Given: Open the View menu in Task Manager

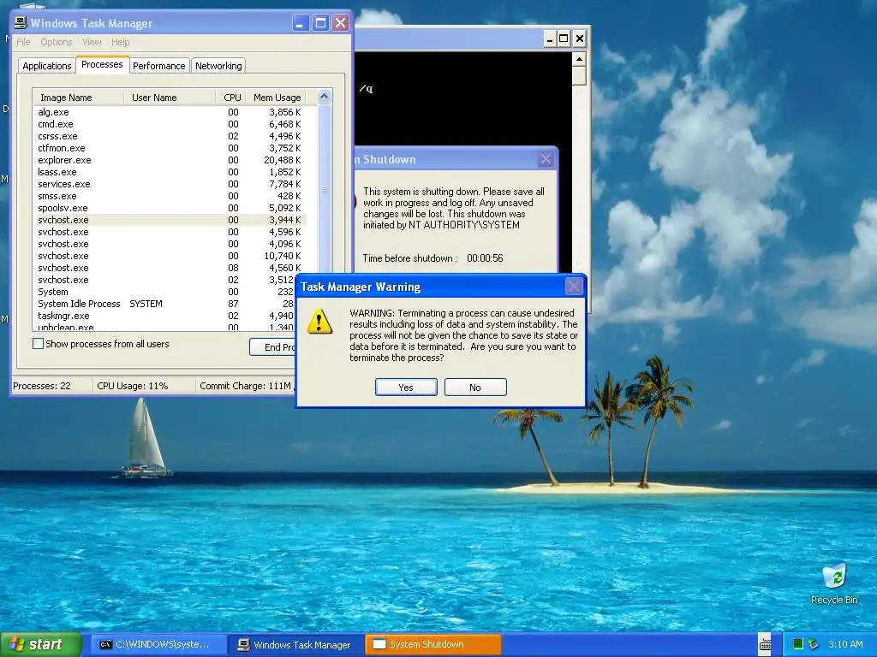Looking at the screenshot, I should pos(92,42).
